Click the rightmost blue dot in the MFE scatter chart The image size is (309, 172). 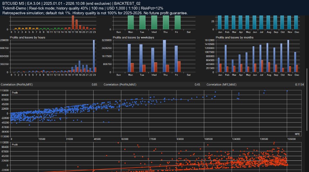(287, 91)
